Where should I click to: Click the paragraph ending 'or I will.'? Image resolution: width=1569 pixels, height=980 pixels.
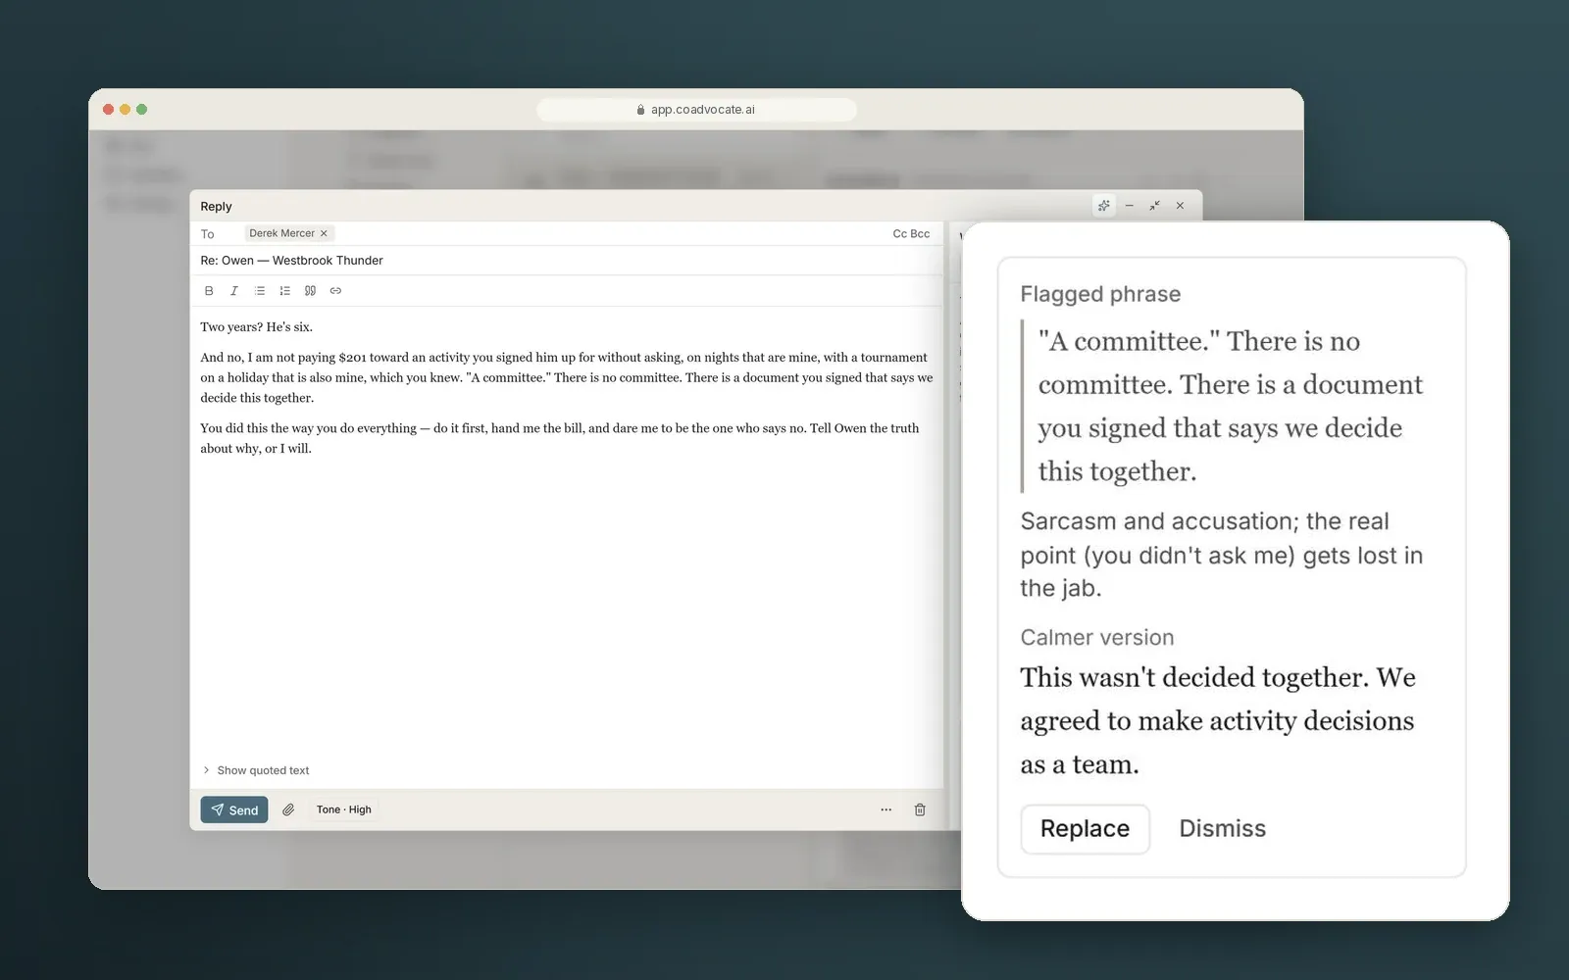click(x=560, y=438)
